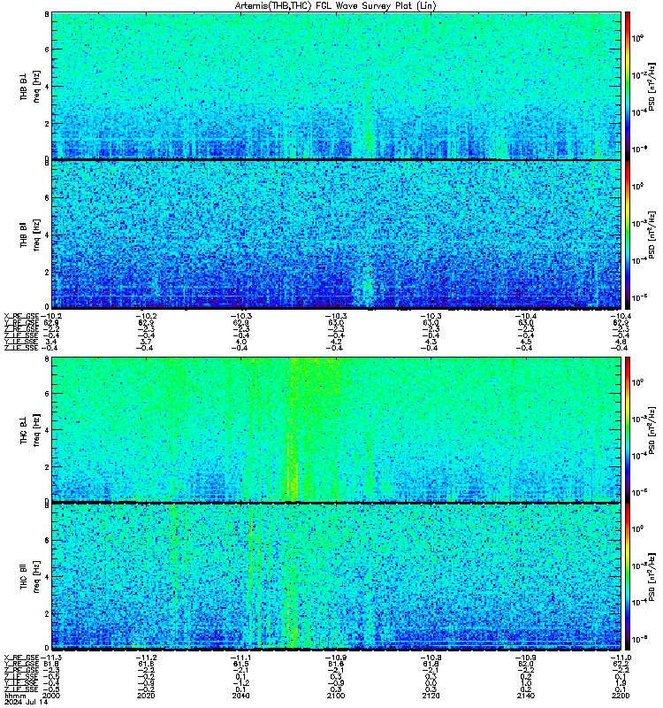Click the THB B⊥ panel color bar
The width and height of the screenshot is (663, 708).
(628, 86)
